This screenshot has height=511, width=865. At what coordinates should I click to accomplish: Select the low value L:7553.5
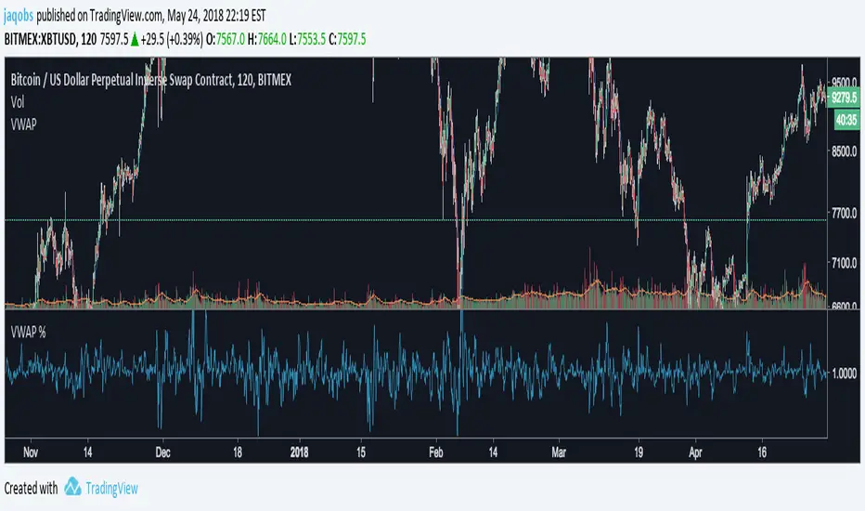tap(308, 39)
